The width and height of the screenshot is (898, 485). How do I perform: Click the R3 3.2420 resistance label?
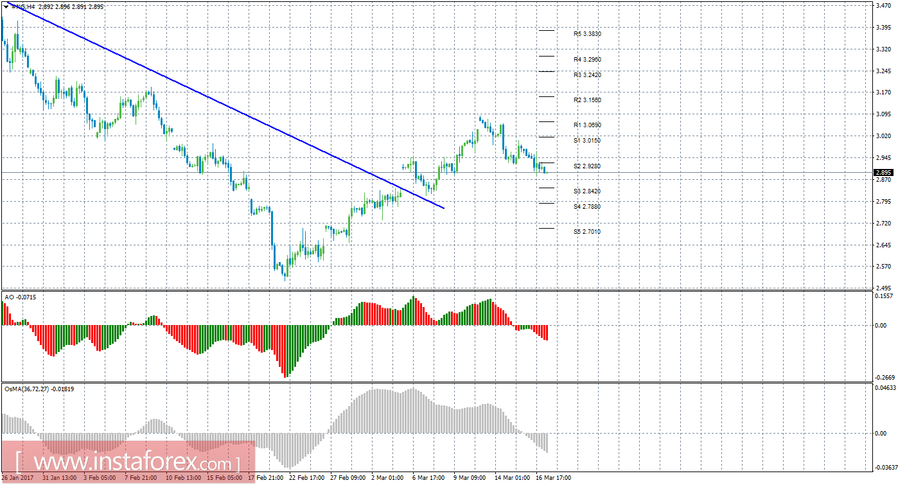click(x=587, y=75)
